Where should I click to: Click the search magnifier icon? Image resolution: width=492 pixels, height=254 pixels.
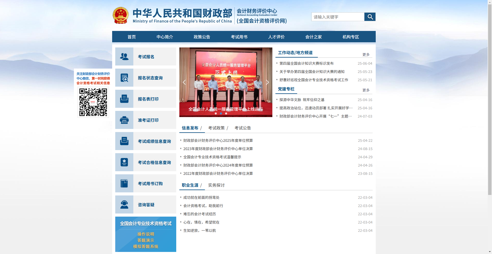370,17
